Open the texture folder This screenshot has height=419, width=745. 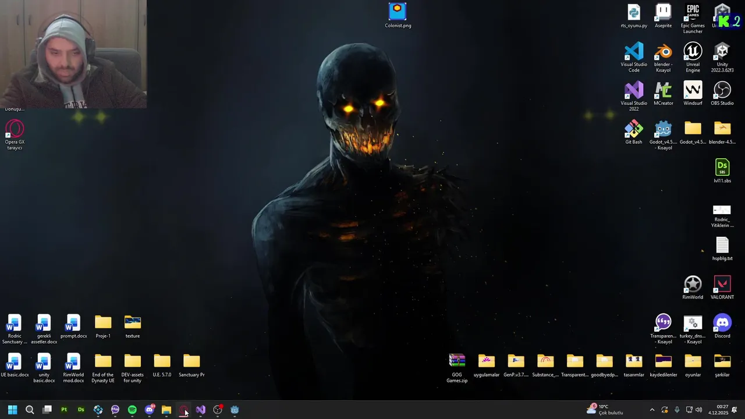pos(133,326)
